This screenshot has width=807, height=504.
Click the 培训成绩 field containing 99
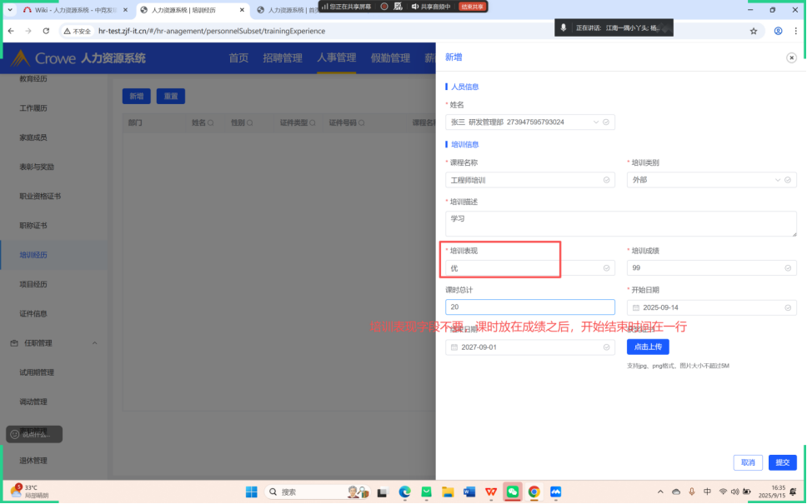pyautogui.click(x=712, y=268)
